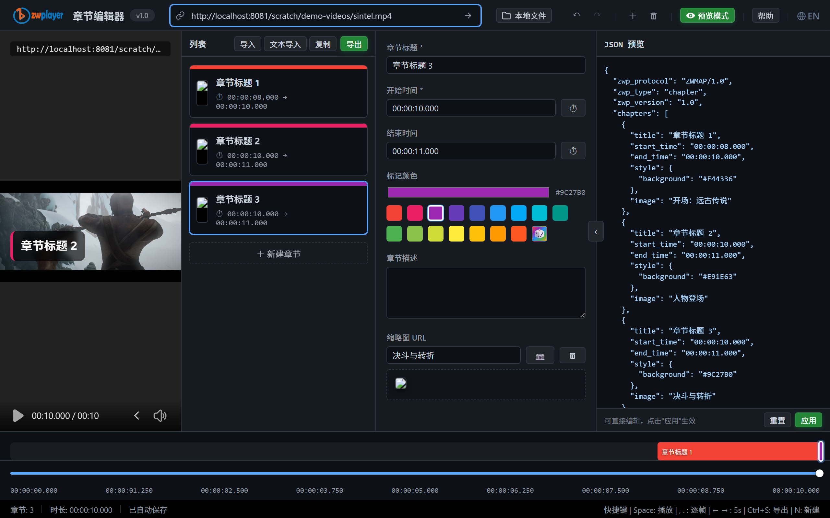Click the plus icon in the top toolbar
This screenshot has width=830, height=518.
[x=633, y=16]
